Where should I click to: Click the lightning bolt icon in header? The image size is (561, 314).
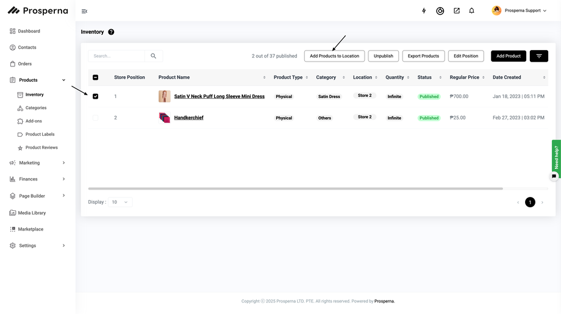424,11
